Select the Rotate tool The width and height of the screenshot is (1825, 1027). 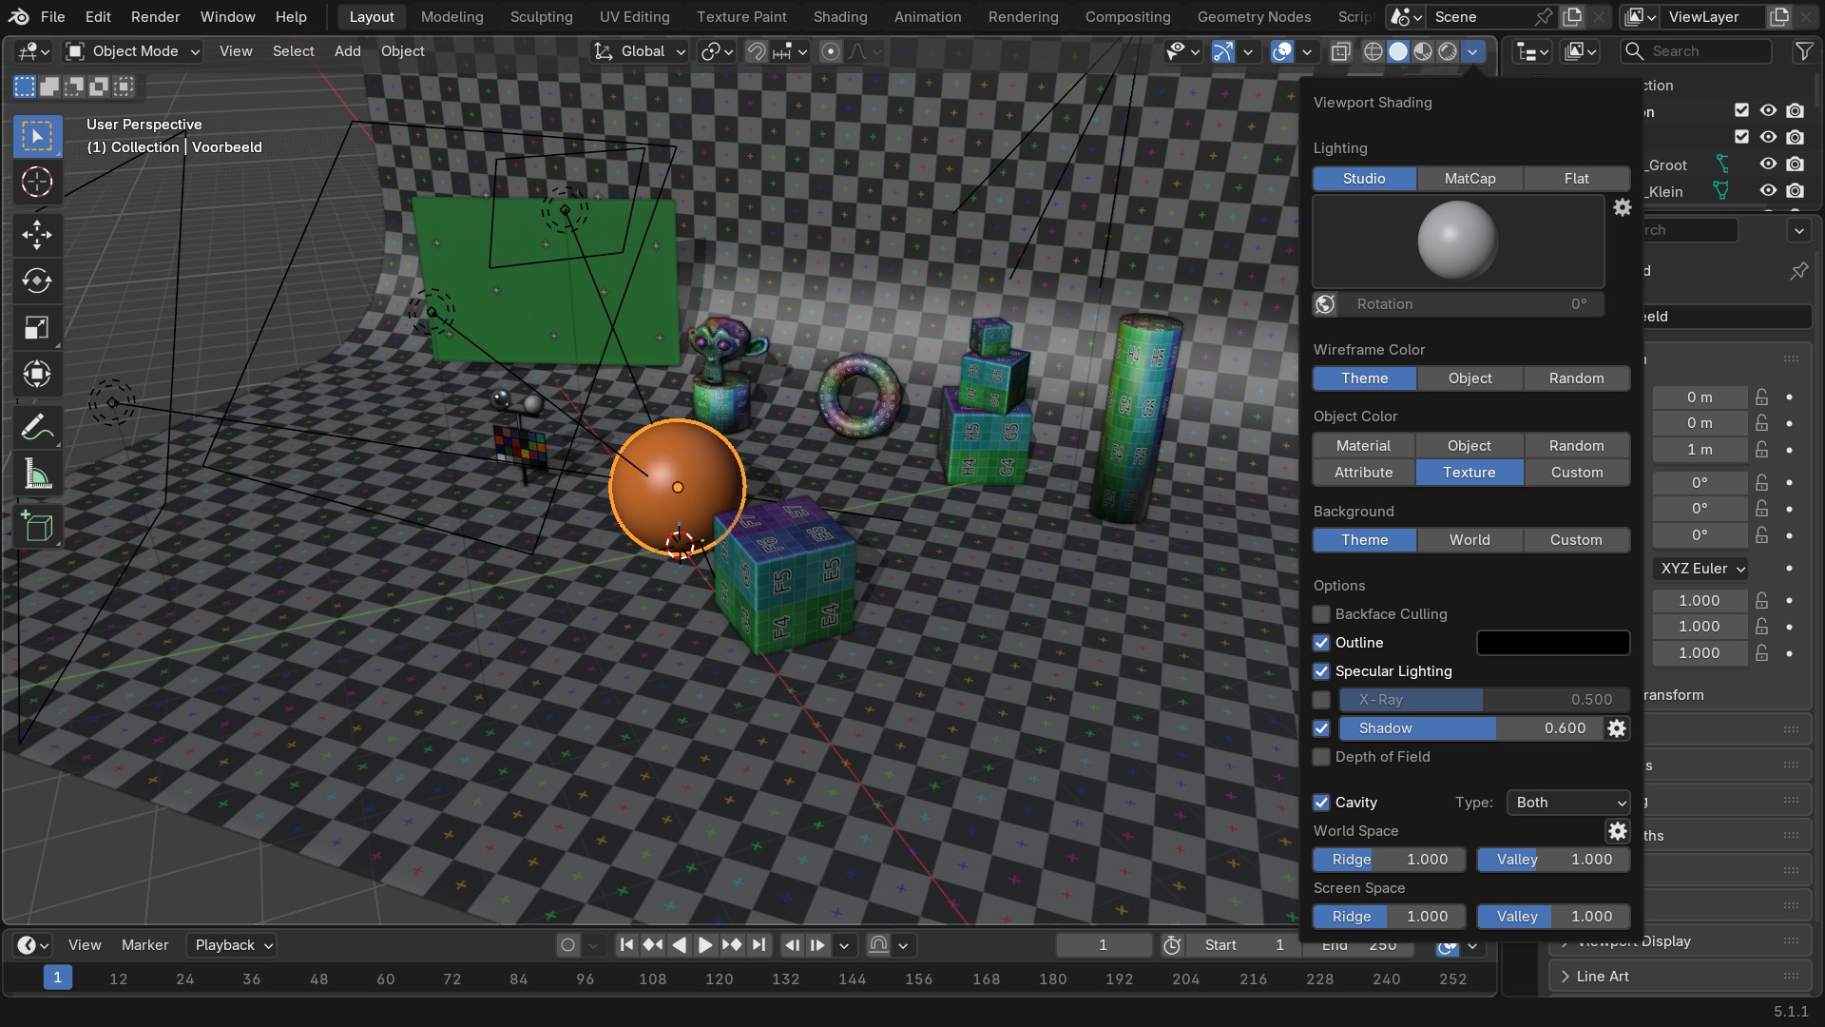pyautogui.click(x=37, y=281)
